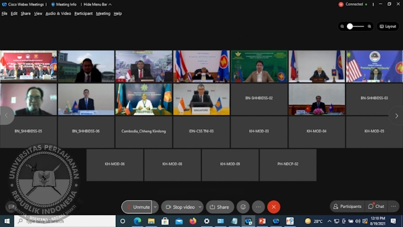This screenshot has height=227, width=403.
Task: Stop the video camera
Action: [x=180, y=207]
